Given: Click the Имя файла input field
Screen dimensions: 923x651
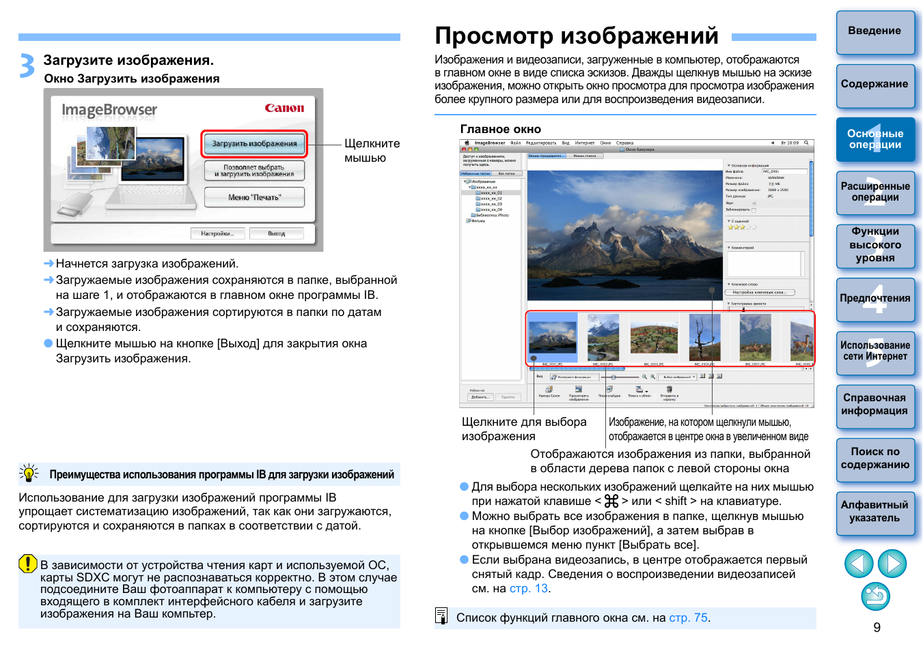Looking at the screenshot, I should (x=784, y=171).
